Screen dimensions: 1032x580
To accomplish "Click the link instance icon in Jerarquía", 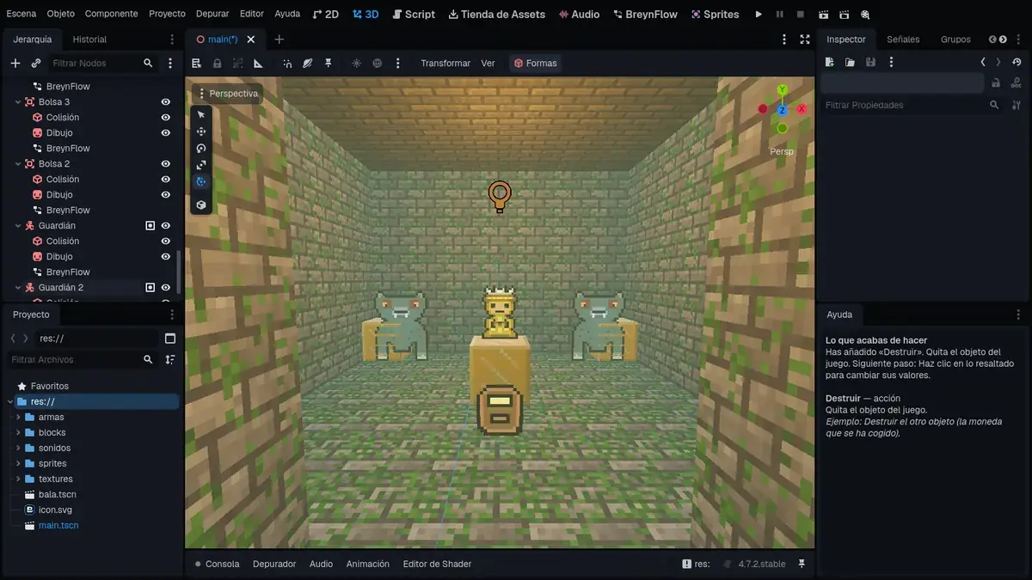I will point(36,63).
